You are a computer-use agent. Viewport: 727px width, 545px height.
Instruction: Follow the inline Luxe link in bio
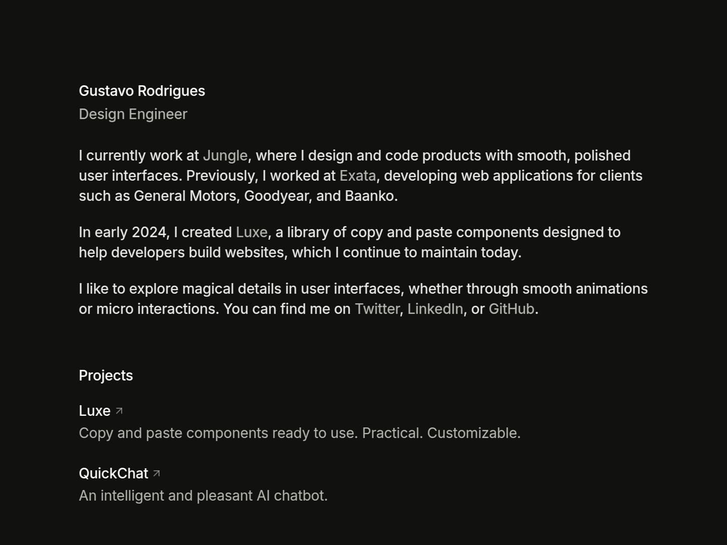[x=251, y=232]
